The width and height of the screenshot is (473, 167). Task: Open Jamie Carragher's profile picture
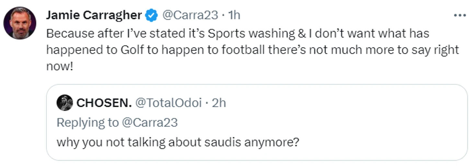20,23
